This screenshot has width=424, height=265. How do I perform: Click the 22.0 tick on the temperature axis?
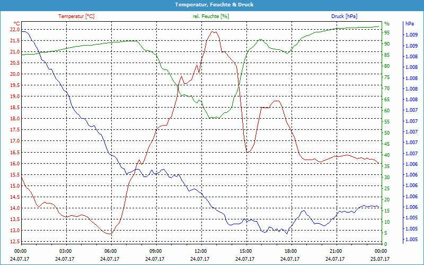tap(14, 30)
